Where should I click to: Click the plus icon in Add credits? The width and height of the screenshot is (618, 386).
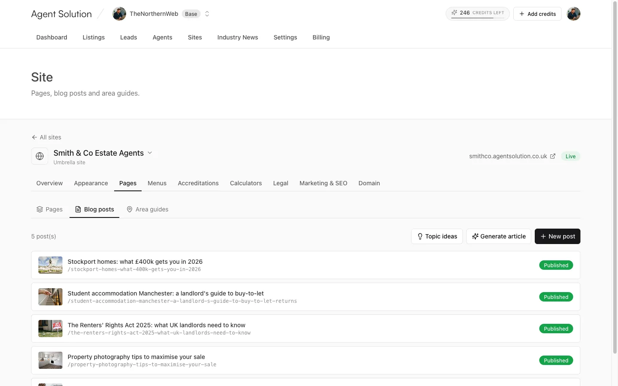pyautogui.click(x=522, y=14)
